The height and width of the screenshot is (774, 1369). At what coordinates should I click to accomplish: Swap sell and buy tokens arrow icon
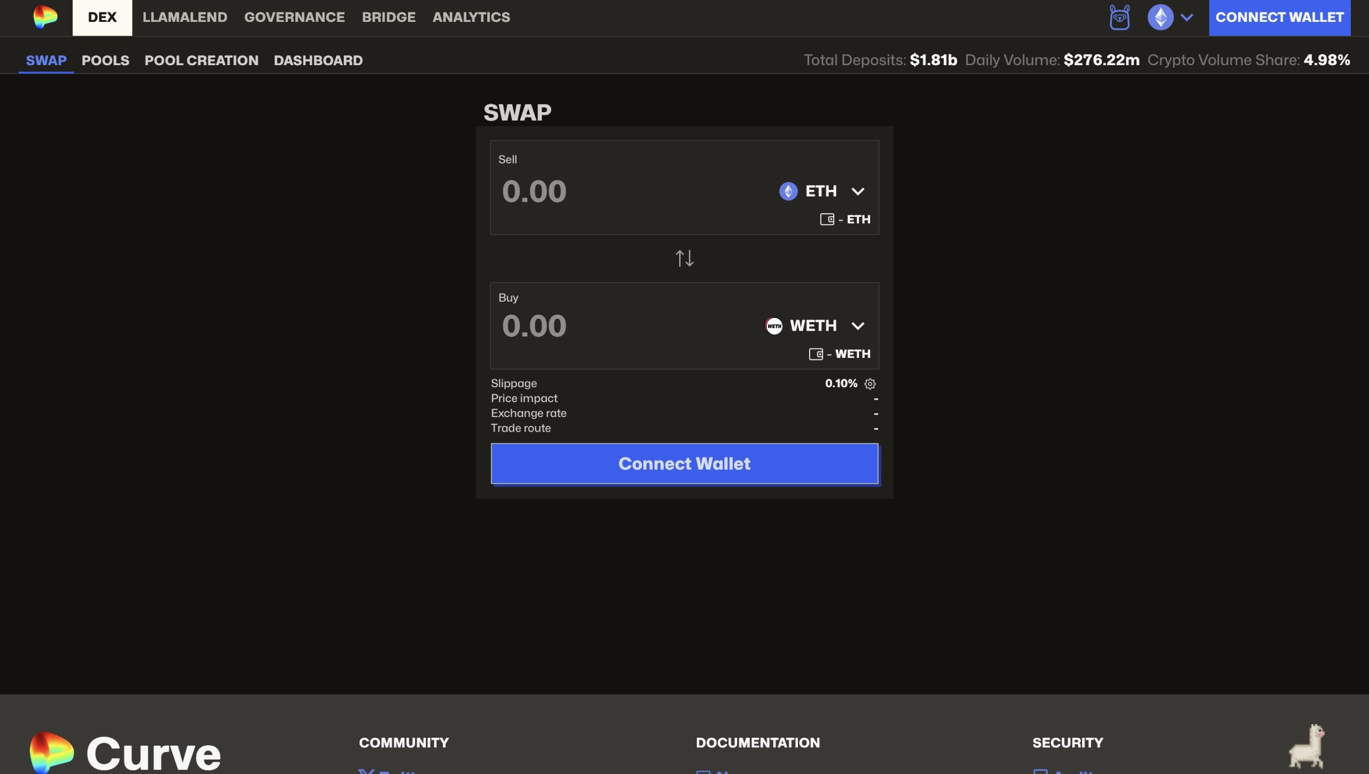click(684, 259)
